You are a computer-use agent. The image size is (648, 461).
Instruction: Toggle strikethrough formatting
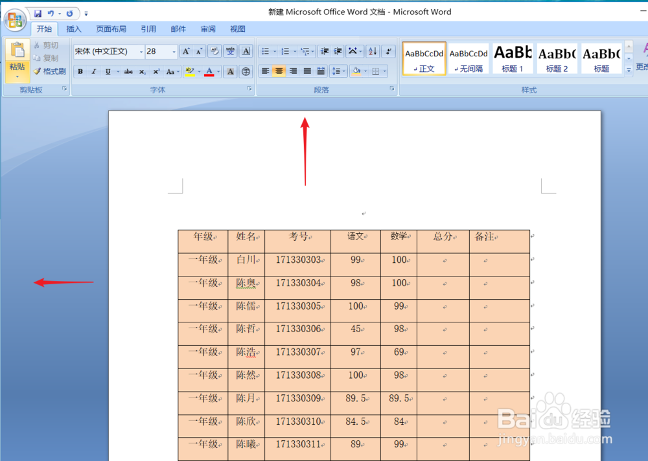click(x=128, y=71)
